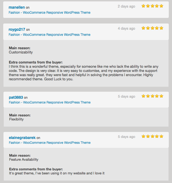The width and height of the screenshot is (172, 183).
Task: Open roygo217's user profile link
Action: [17, 29]
